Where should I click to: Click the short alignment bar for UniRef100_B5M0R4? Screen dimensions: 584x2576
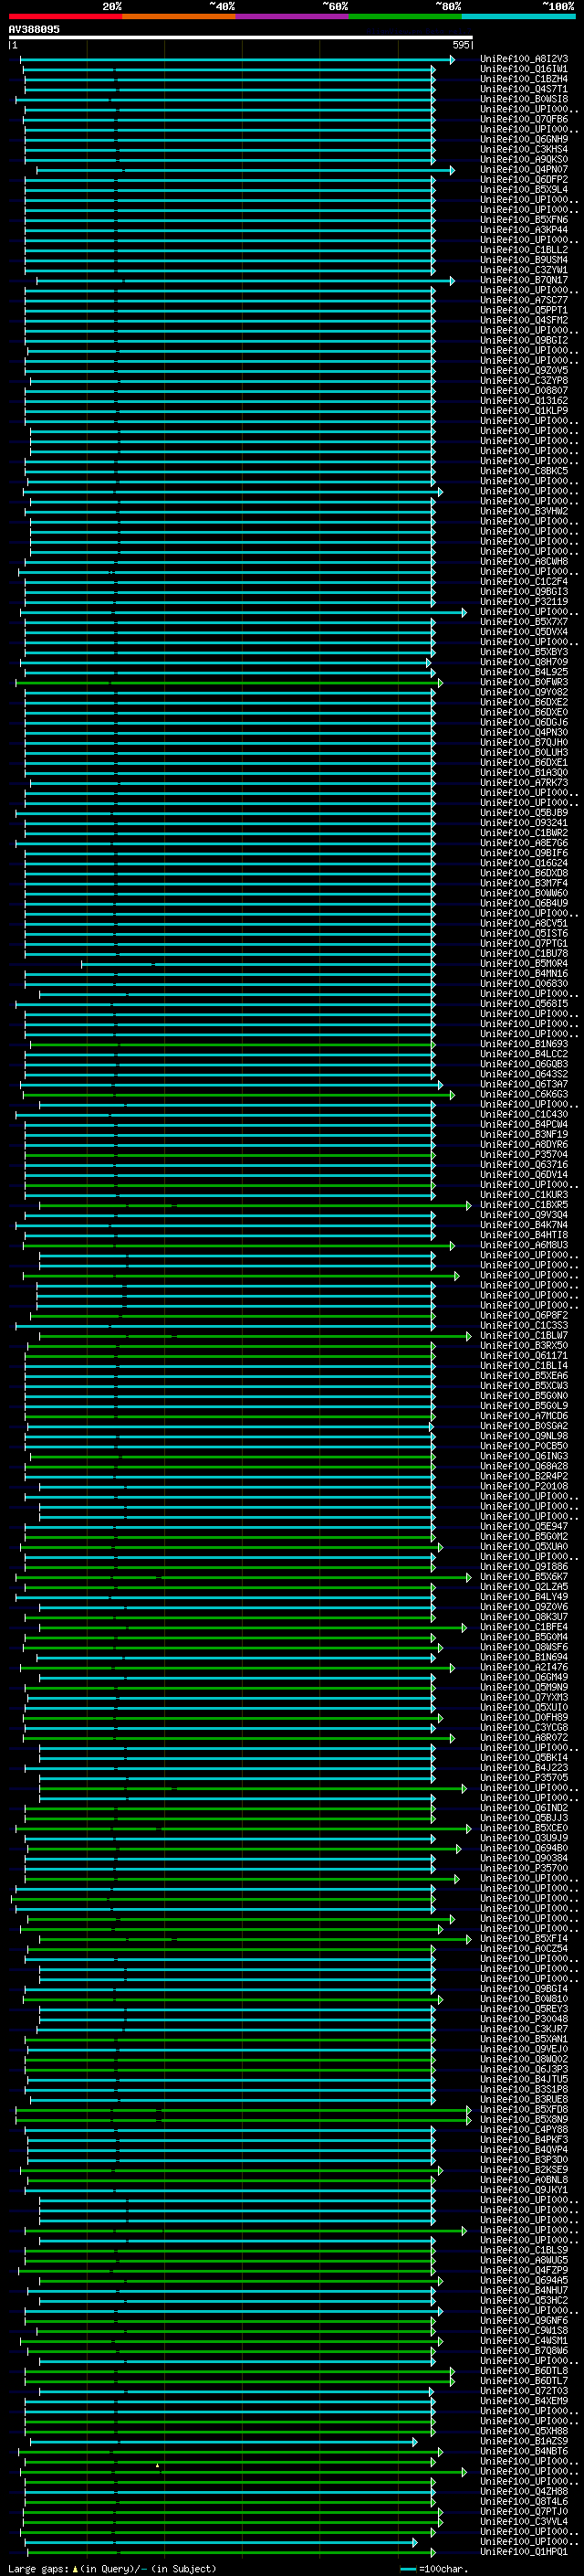pyautogui.click(x=257, y=963)
